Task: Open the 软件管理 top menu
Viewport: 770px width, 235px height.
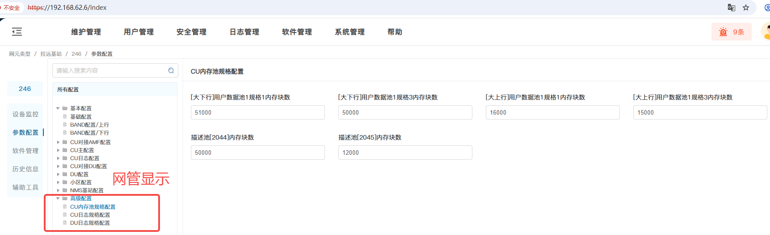Action: [x=297, y=32]
